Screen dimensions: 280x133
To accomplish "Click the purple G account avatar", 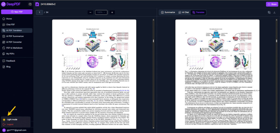I will point(4,130).
